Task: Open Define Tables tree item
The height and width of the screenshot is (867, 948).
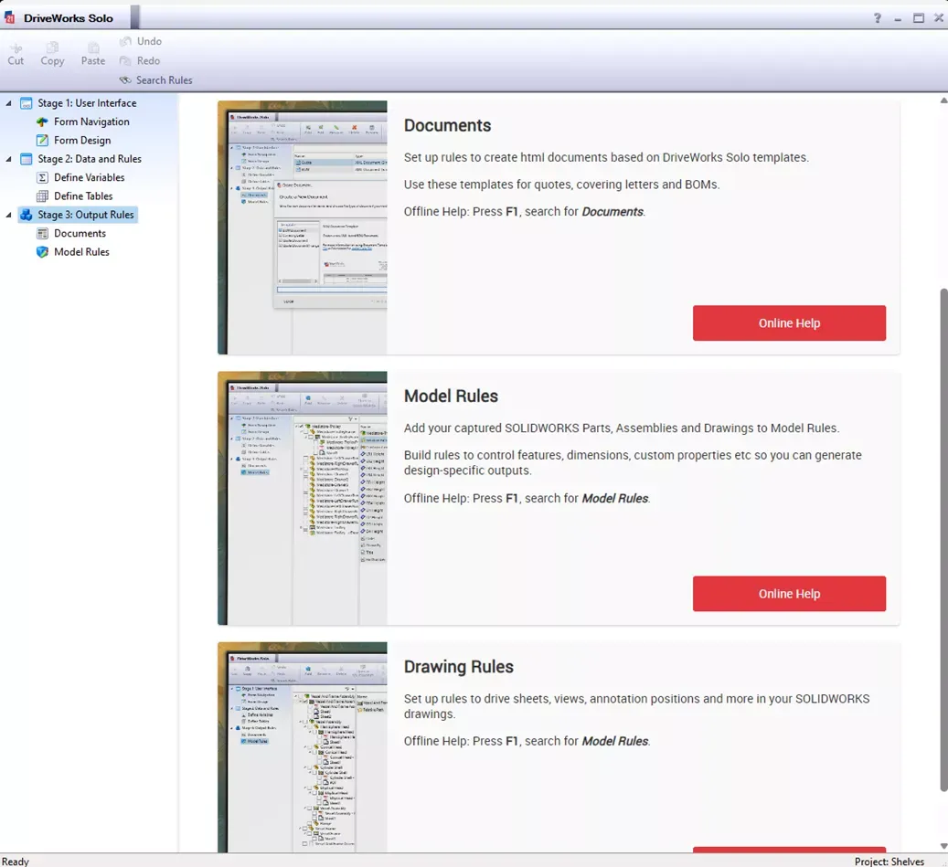Action: (83, 196)
